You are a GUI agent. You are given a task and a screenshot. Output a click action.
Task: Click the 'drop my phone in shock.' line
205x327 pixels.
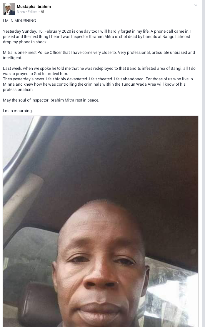point(25,42)
